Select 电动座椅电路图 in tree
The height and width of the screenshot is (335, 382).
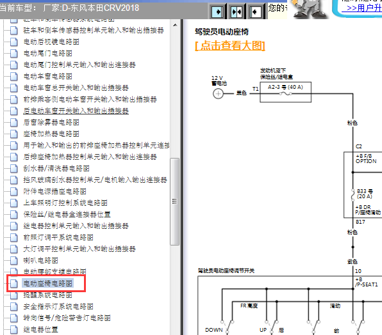(47, 283)
